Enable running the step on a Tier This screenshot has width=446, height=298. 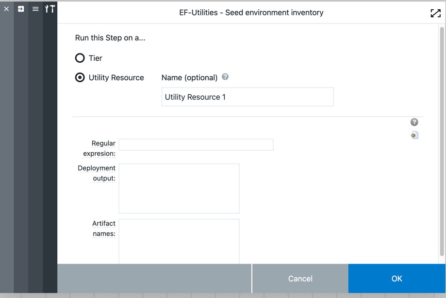pos(80,57)
